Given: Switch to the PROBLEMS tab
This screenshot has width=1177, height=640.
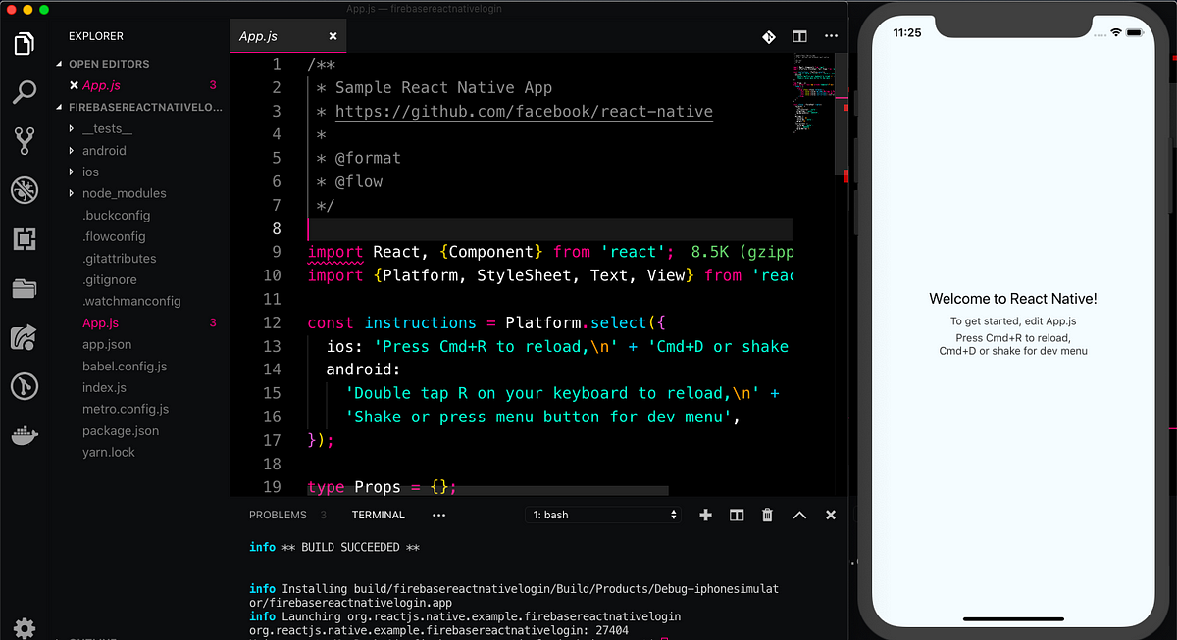Looking at the screenshot, I should 277,514.
